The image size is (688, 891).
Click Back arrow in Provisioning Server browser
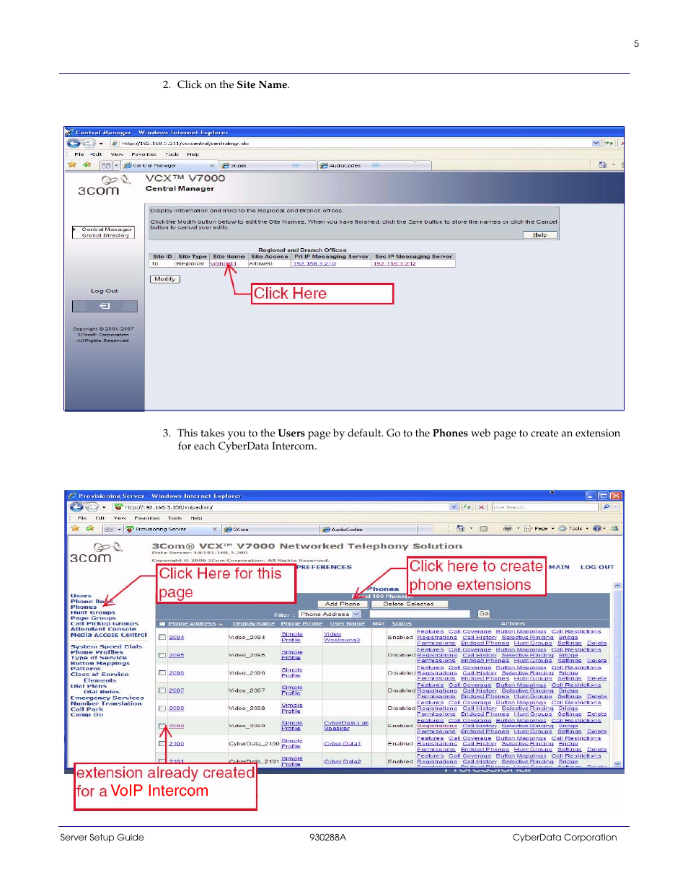pyautogui.click(x=76, y=507)
